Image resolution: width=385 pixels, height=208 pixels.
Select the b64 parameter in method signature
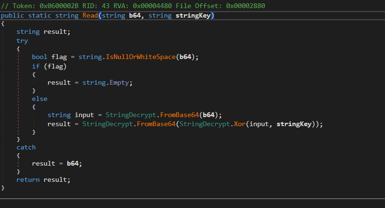[x=135, y=16]
